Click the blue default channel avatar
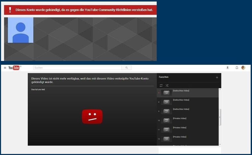Viewport: 252px width, 155px height. (21, 30)
